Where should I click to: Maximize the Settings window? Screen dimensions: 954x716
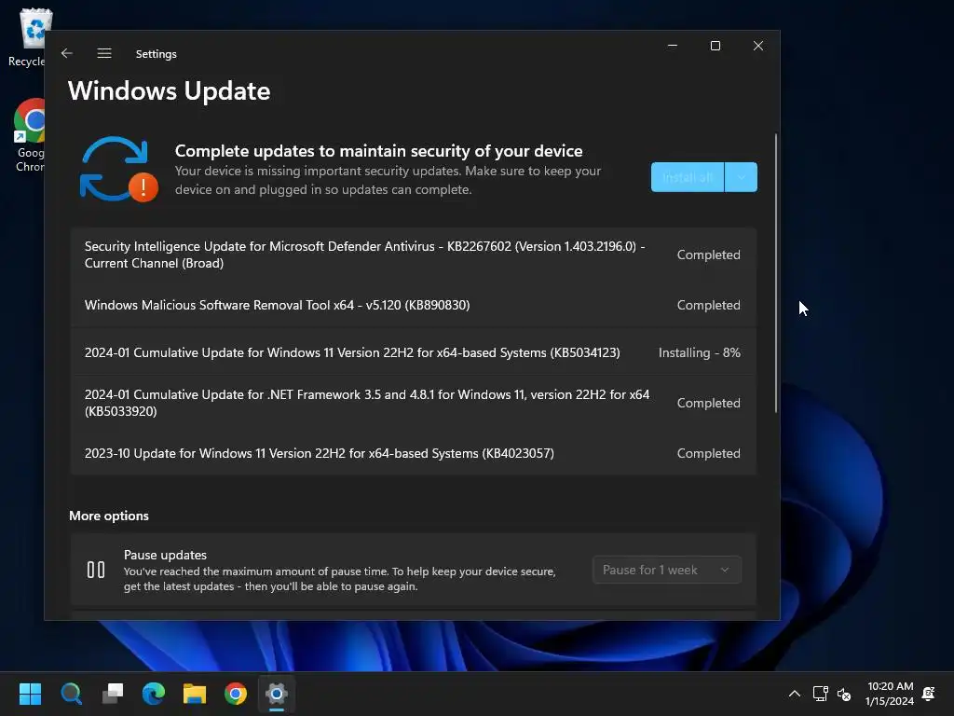coord(715,46)
